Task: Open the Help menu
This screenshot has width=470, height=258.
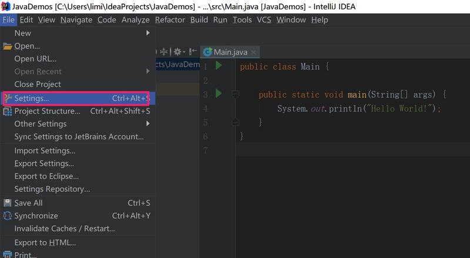Action: (x=320, y=20)
